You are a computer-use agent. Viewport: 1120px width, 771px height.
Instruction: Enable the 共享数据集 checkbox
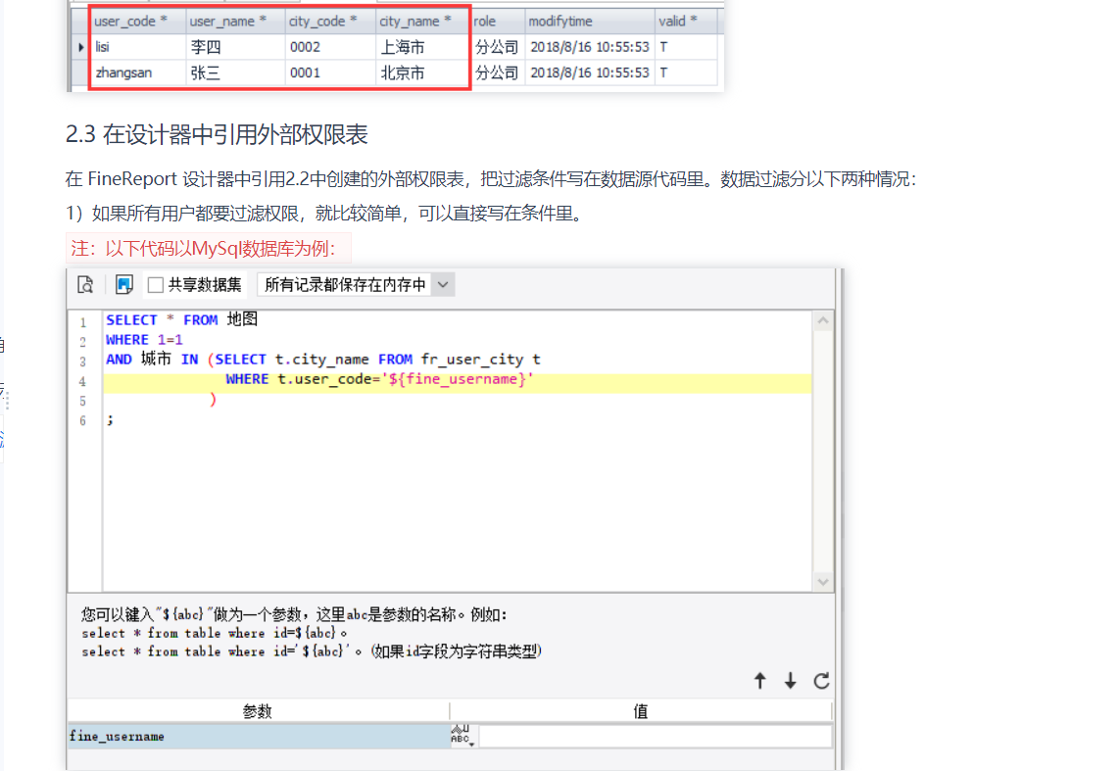tap(155, 285)
